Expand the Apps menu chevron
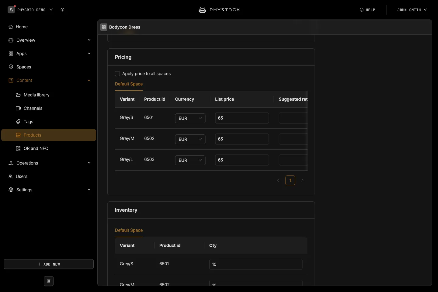Viewport: 438px width, 292px height. pos(89,54)
